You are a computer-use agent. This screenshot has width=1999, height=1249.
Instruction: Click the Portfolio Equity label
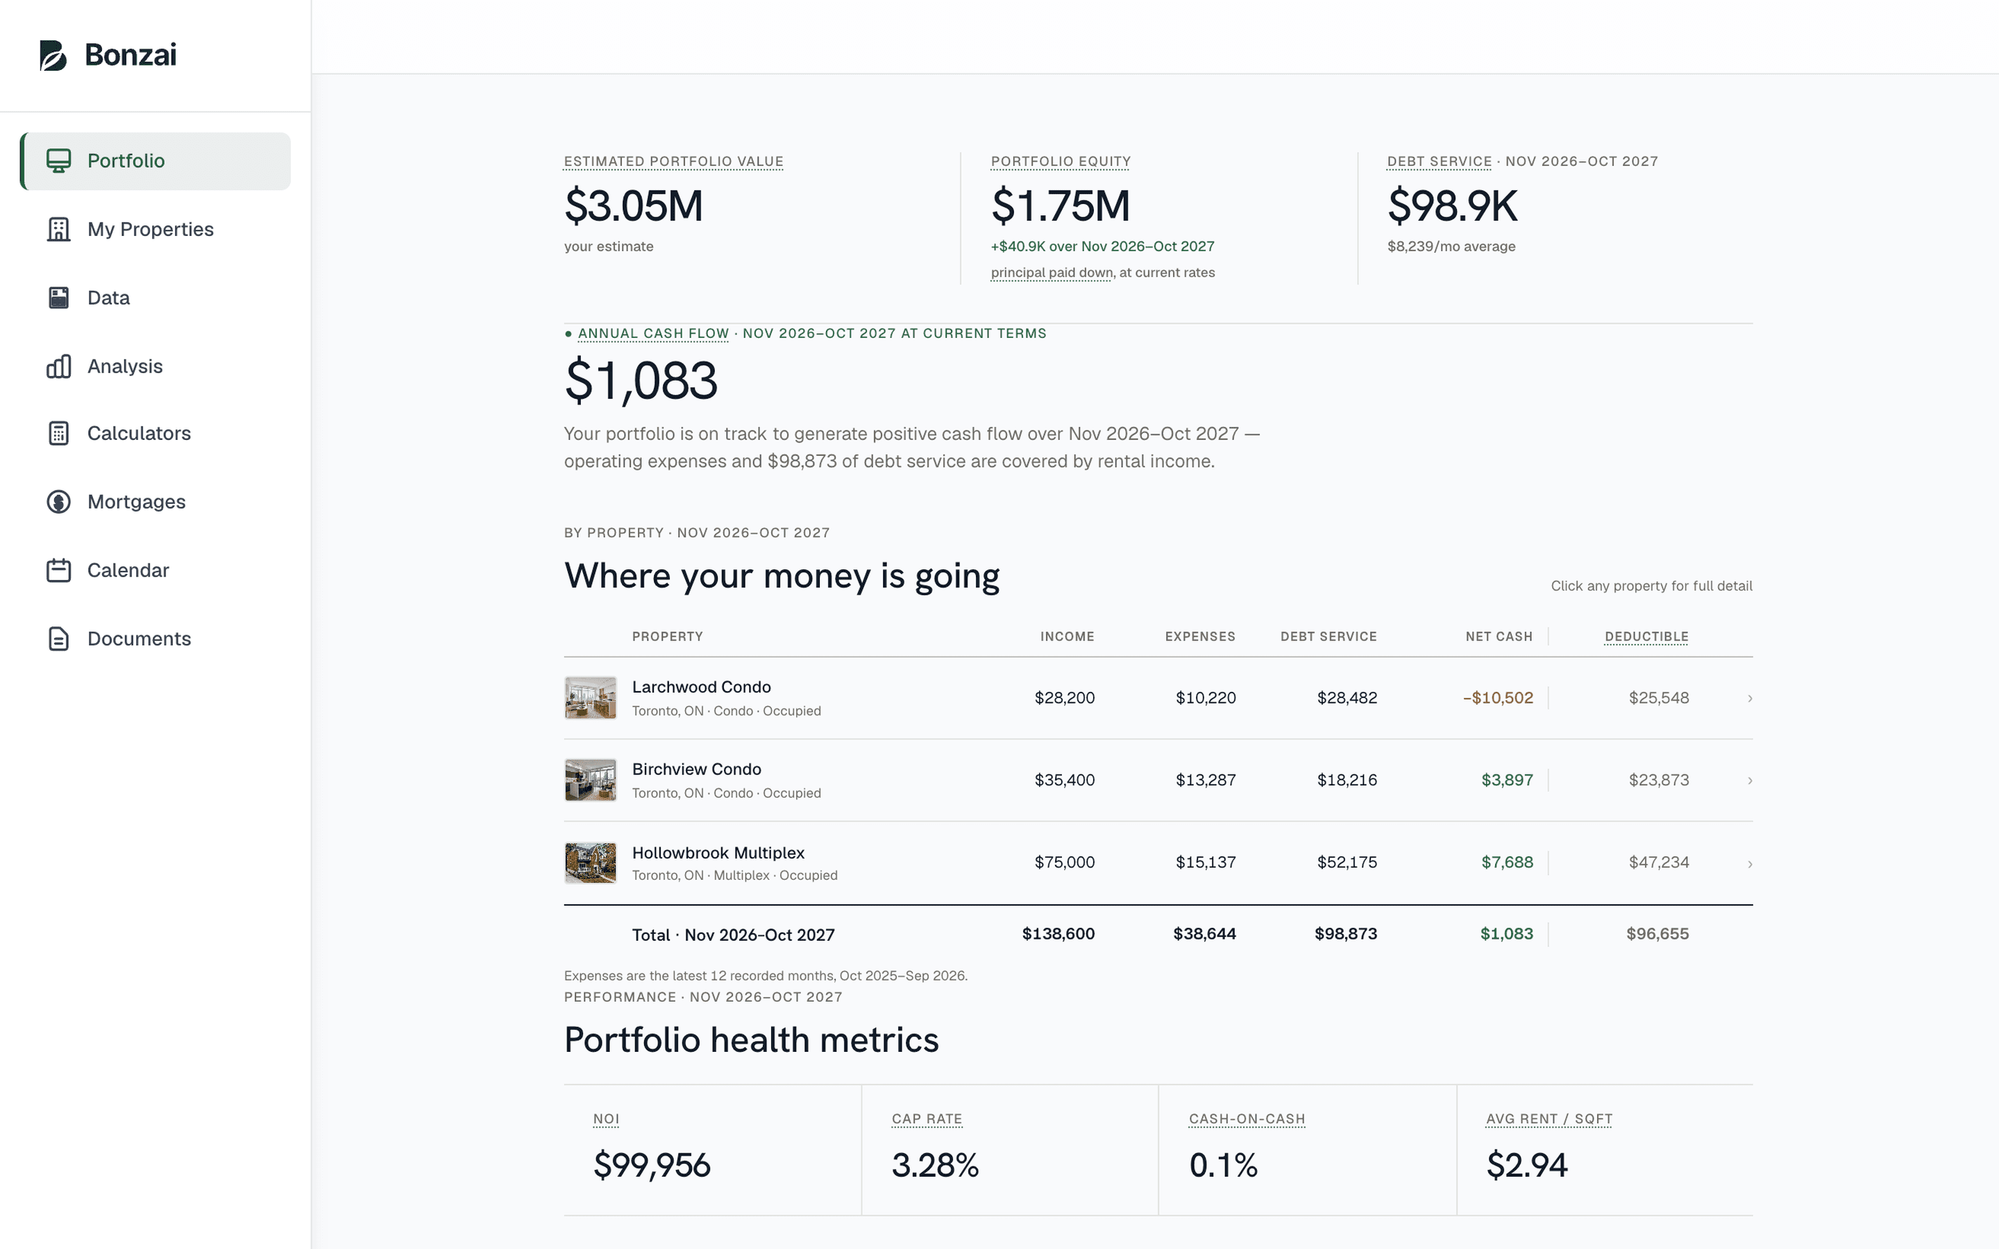pos(1061,161)
